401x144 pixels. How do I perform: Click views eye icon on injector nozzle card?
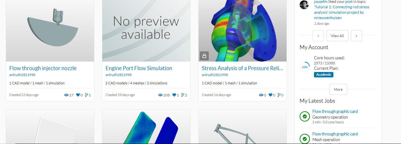66,95
